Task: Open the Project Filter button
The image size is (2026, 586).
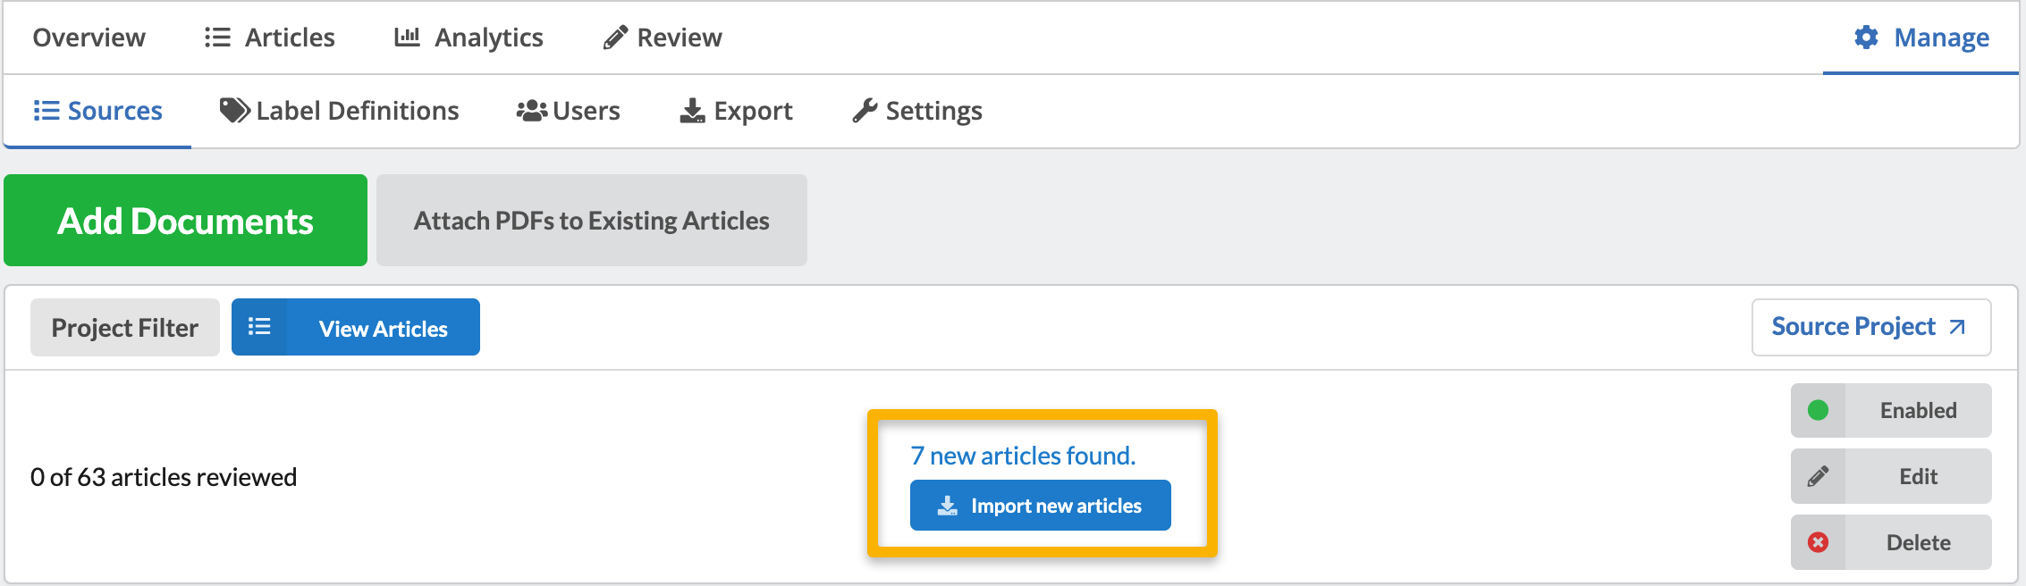Action: (x=124, y=328)
